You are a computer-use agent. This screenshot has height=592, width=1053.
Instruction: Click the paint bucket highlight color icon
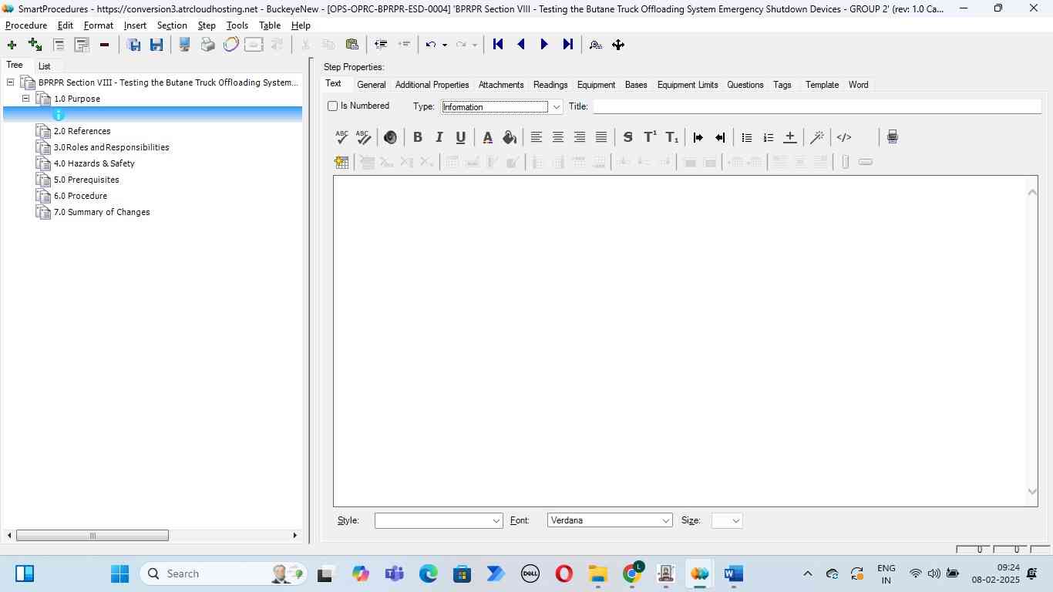pos(510,137)
